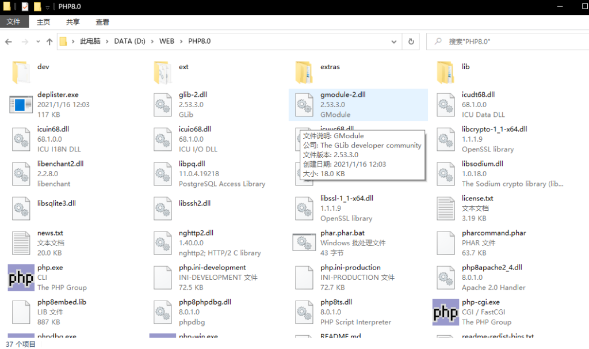589x349 pixels.
Task: Select the libssh2.dll file icon
Action: pyautogui.click(x=163, y=208)
